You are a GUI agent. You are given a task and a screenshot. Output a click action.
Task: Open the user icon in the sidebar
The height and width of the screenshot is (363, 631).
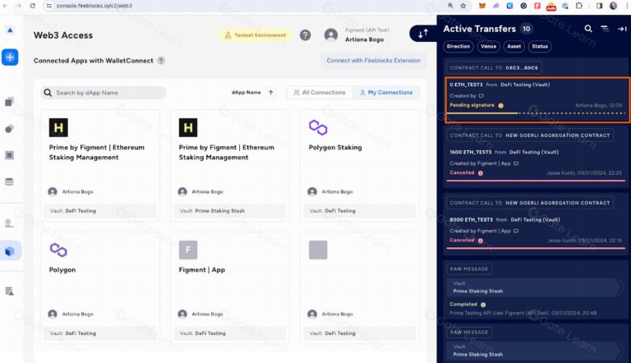pyautogui.click(x=9, y=223)
